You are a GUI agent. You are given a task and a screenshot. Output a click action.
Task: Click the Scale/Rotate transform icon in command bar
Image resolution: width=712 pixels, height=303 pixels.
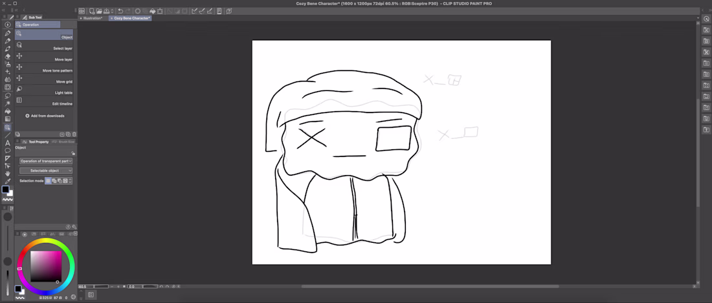pos(160,11)
